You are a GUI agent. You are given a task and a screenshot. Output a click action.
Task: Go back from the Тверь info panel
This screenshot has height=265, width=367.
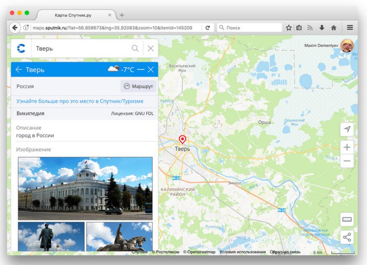click(x=19, y=69)
